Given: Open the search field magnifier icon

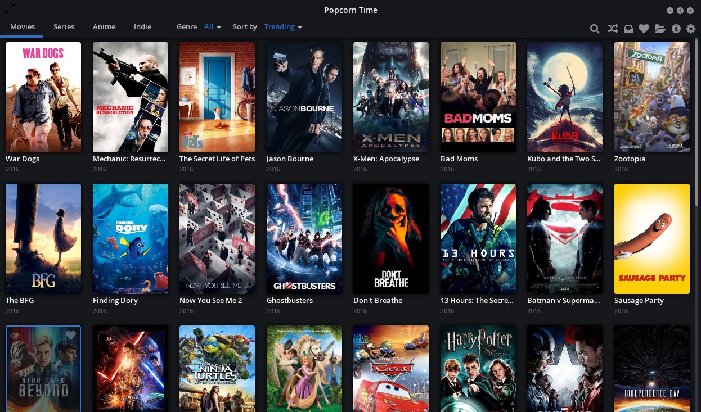Looking at the screenshot, I should pos(595,29).
